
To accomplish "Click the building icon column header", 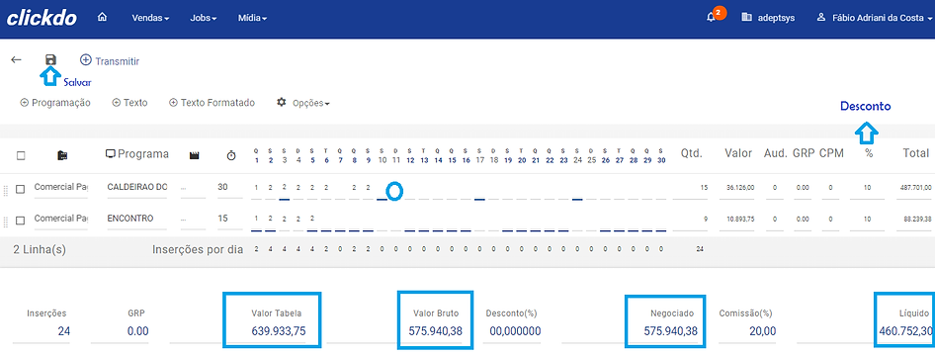I will (x=61, y=155).
